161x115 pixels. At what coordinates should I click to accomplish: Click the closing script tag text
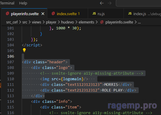pos(32,45)
